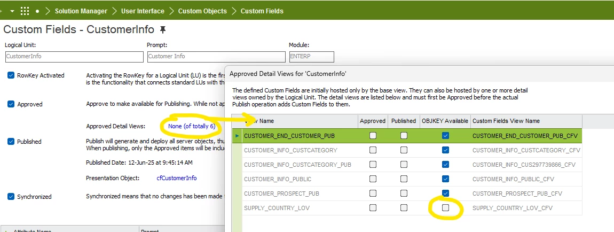
Task: Click the CUSTOMER_INFO_CUS297739866_CFV cell
Action: 526,165
